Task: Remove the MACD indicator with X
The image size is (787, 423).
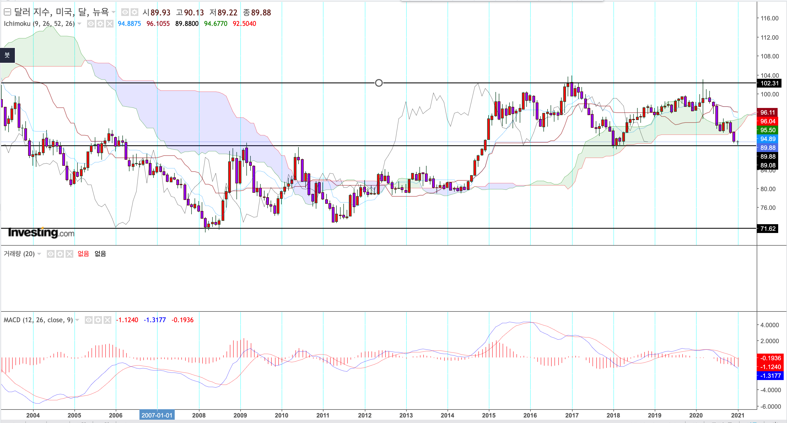Action: point(107,320)
